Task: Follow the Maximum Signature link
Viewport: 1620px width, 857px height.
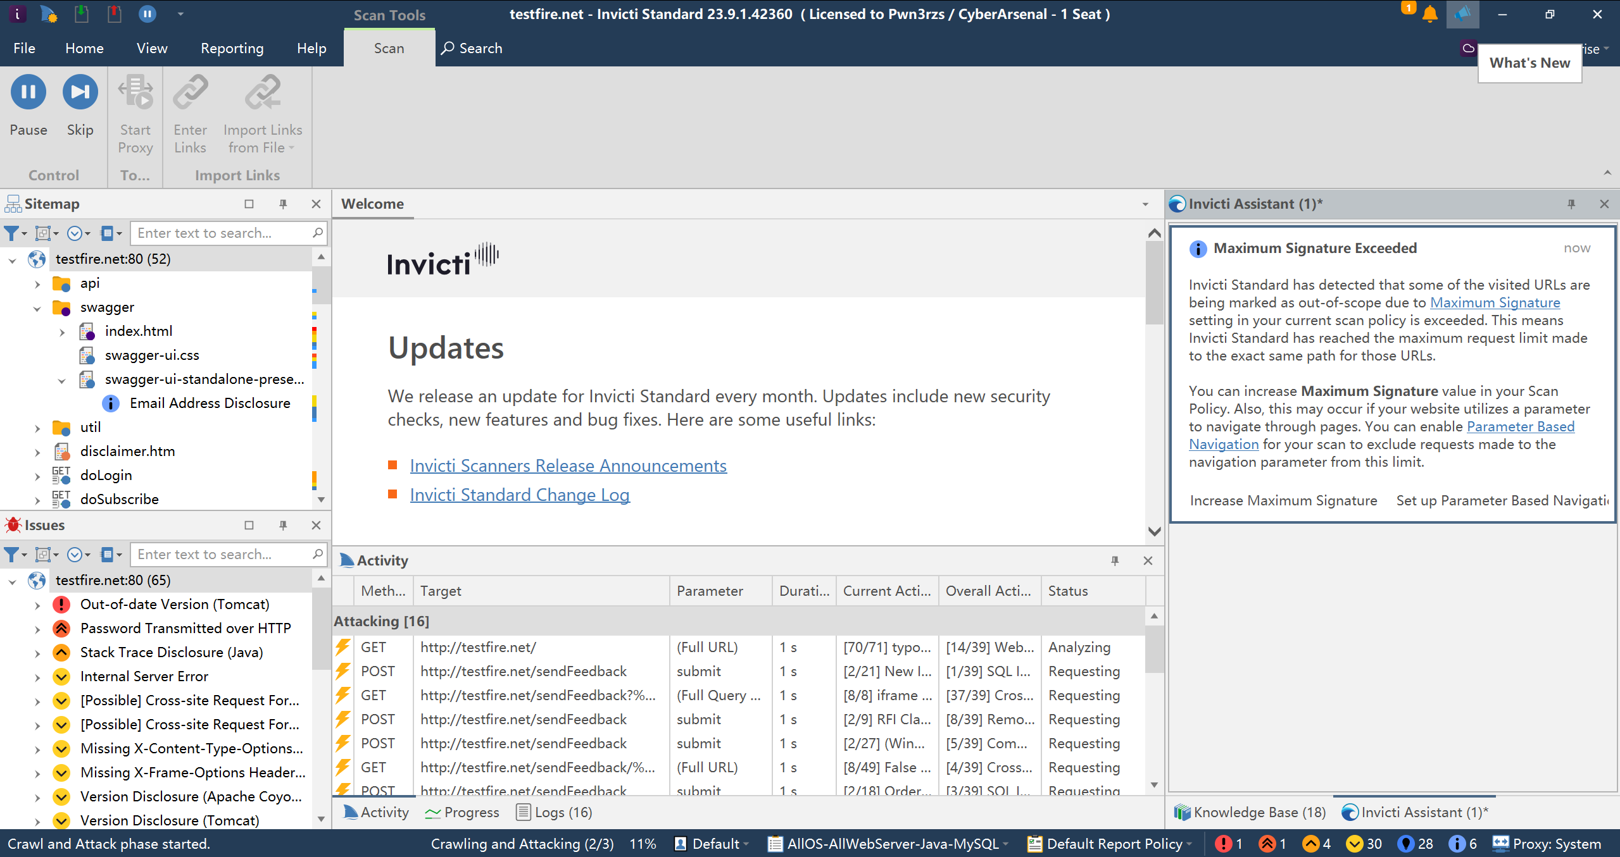Action: [1495, 302]
